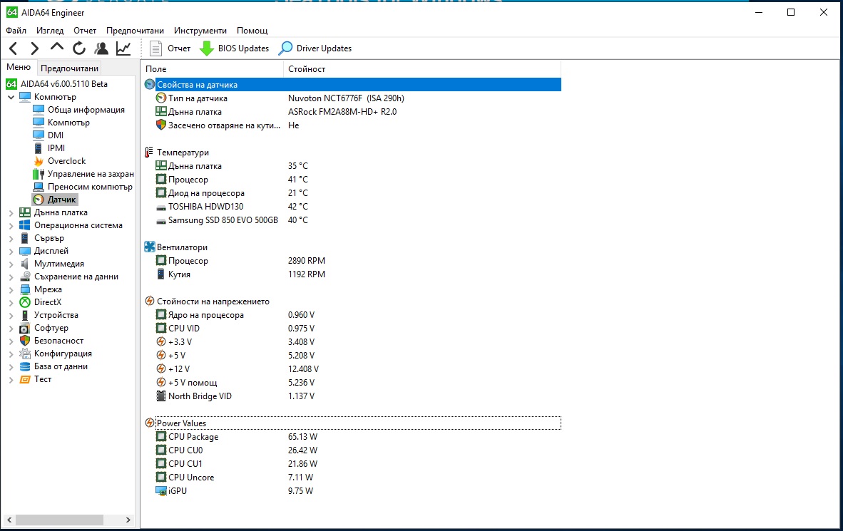This screenshot has width=843, height=531.
Task: Open Driver Updates from the toolbar
Action: click(x=315, y=48)
